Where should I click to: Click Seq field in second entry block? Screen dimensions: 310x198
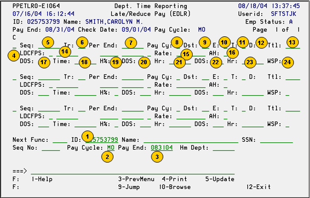[49, 77]
